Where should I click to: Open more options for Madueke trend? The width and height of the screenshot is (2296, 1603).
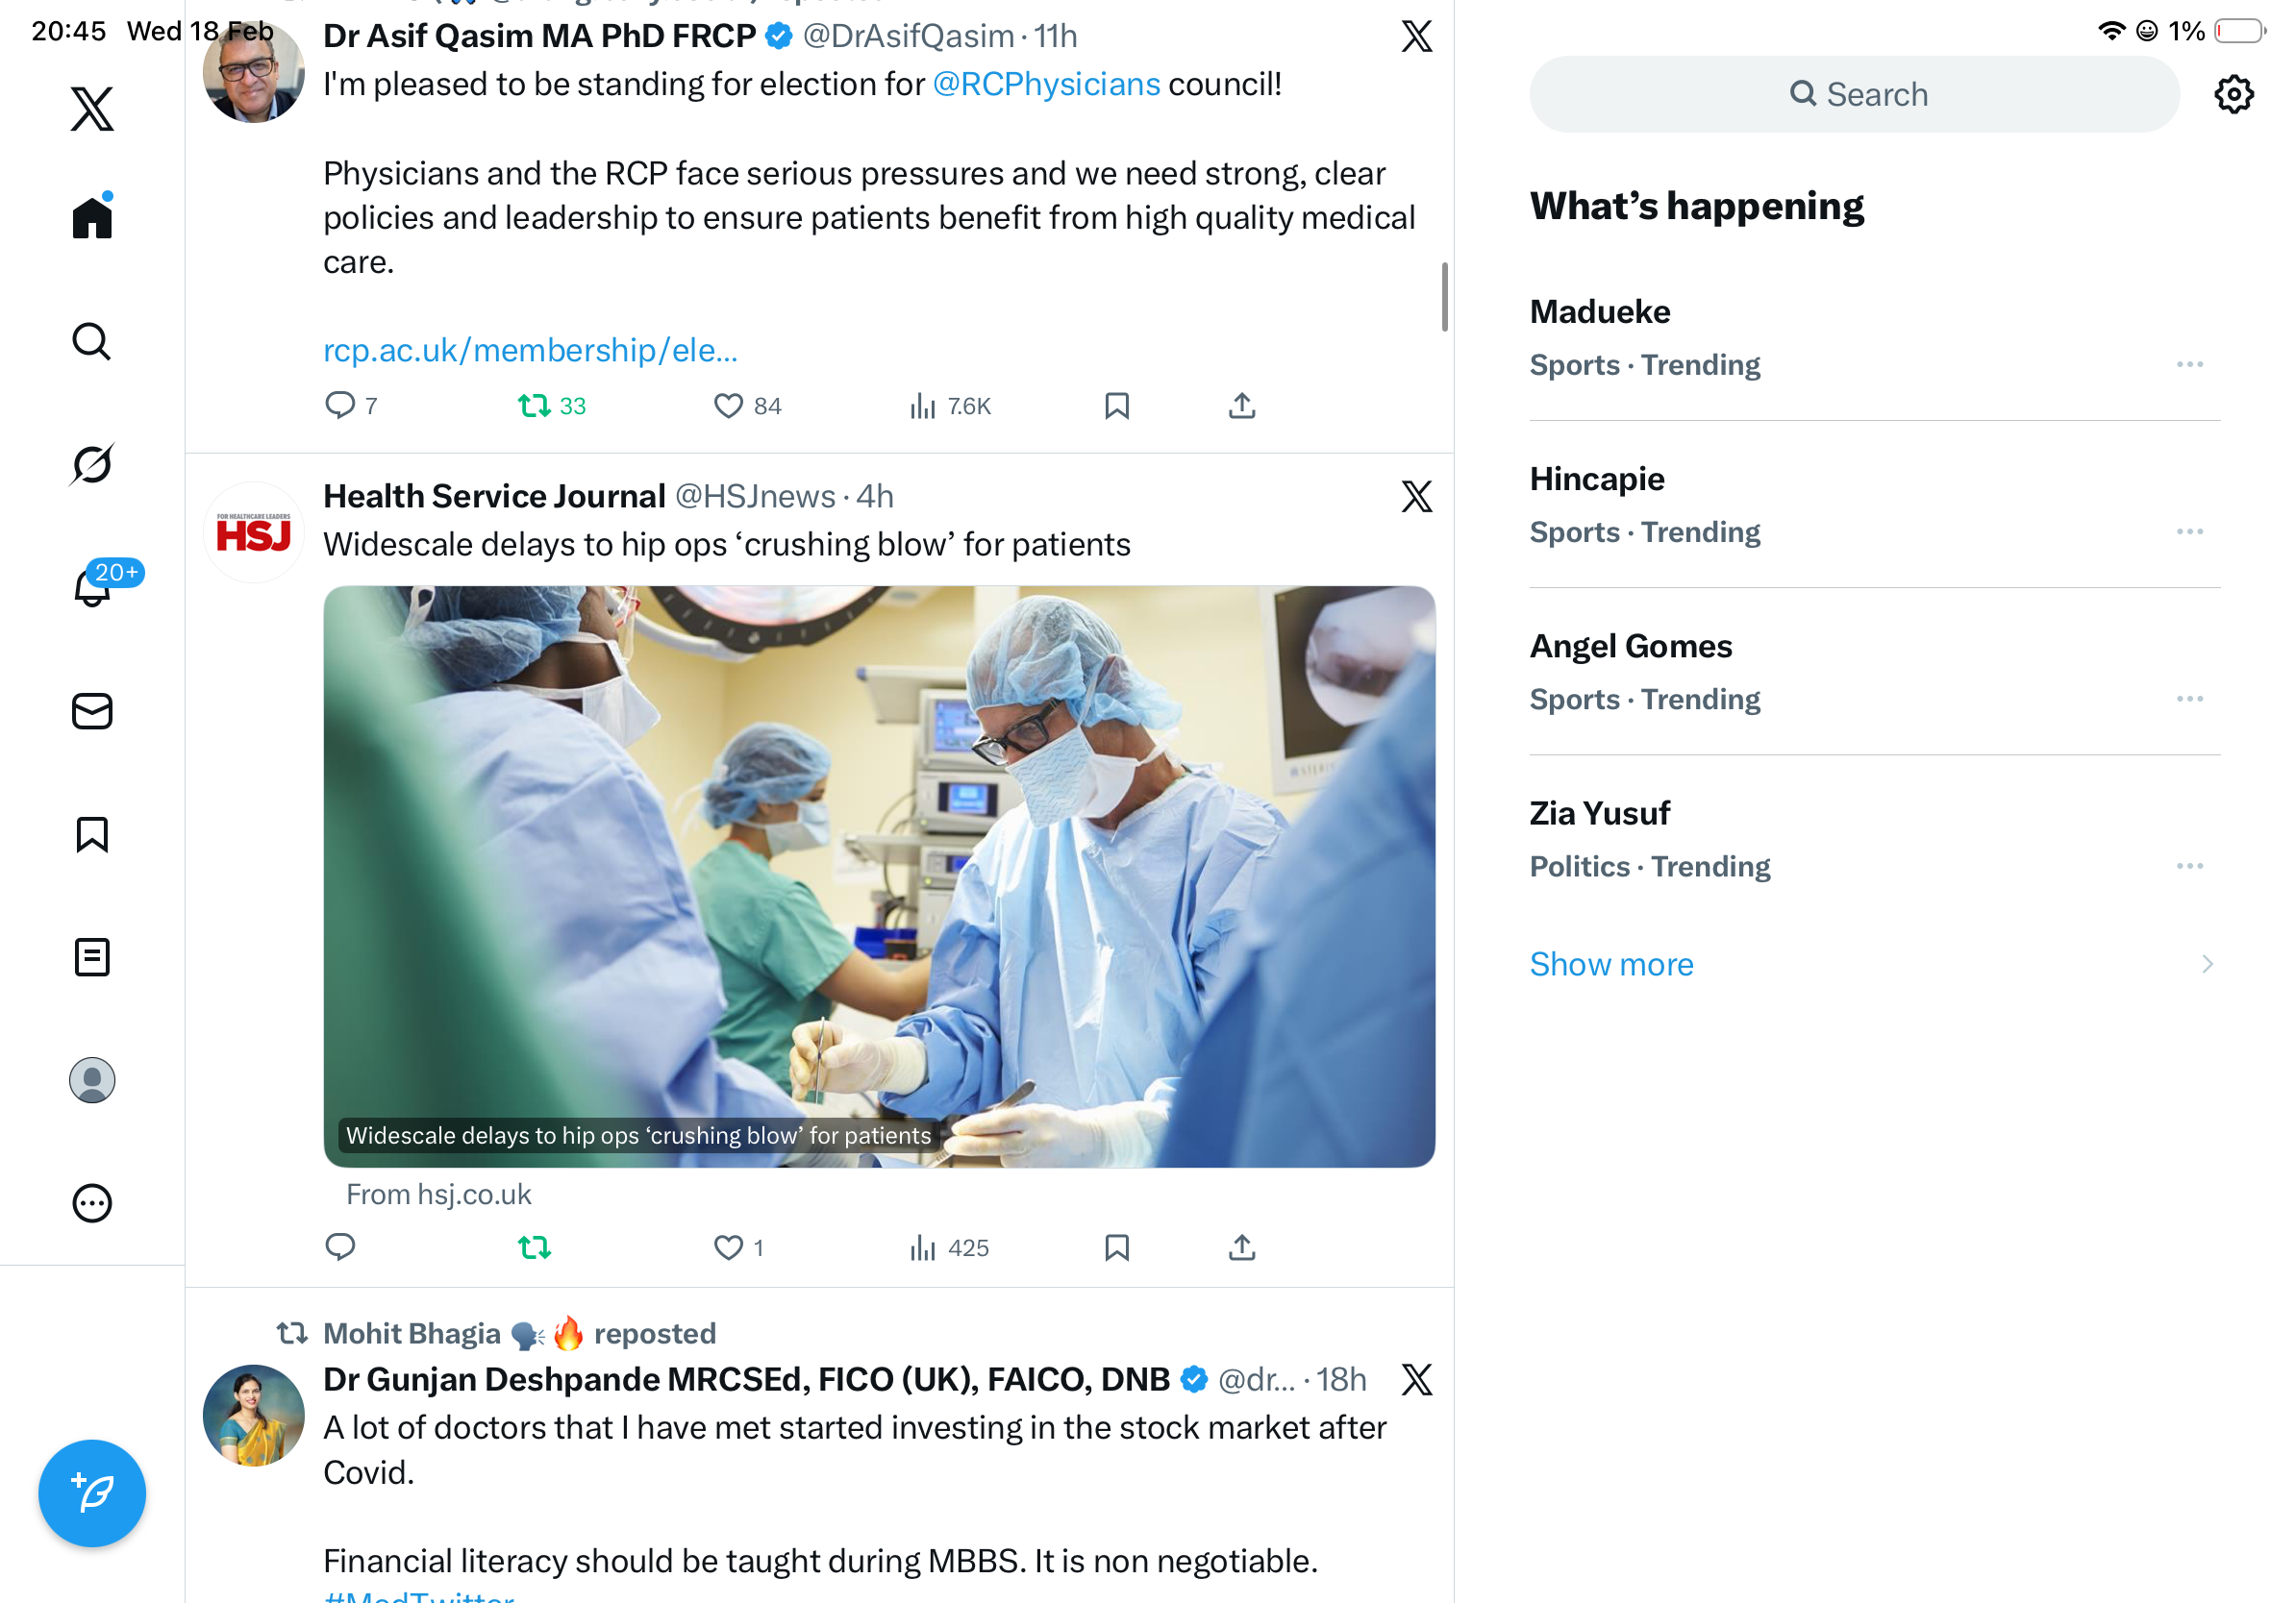coord(2189,365)
